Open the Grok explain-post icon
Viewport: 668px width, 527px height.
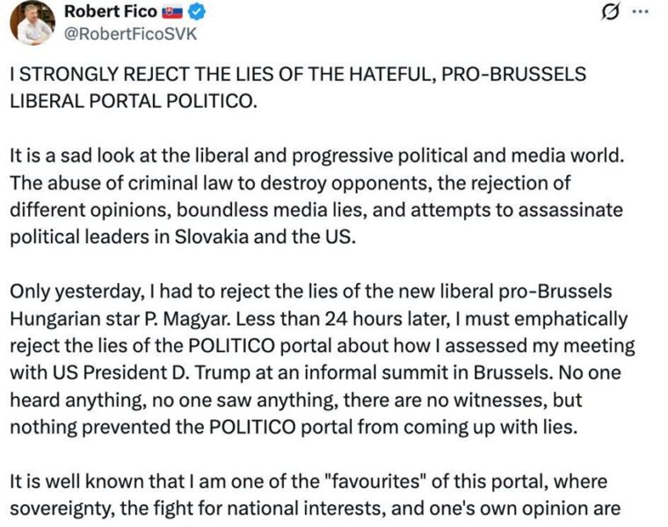[608, 12]
